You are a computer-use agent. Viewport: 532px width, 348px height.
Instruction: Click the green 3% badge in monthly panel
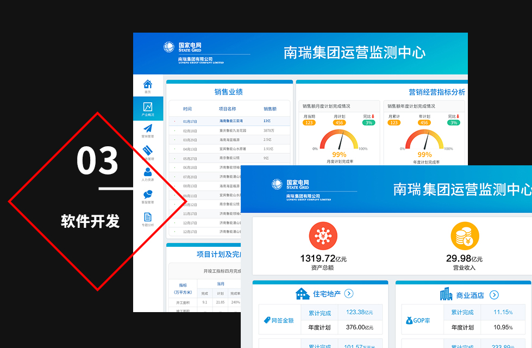click(x=369, y=122)
